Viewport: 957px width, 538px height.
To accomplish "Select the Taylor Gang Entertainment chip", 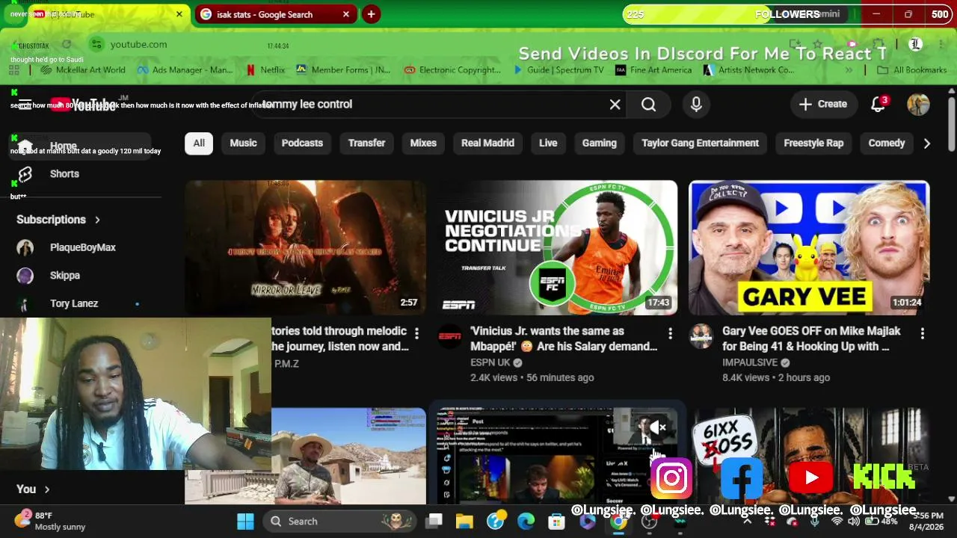I will (700, 143).
